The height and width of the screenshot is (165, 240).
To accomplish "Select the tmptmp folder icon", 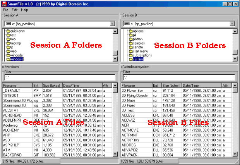I will coord(8,43).
